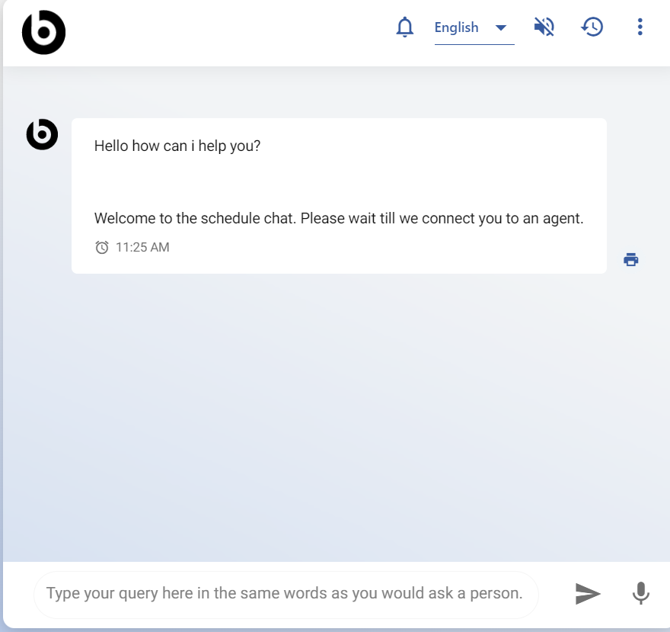
Task: Click the brand logo in the header
Action: (x=43, y=32)
